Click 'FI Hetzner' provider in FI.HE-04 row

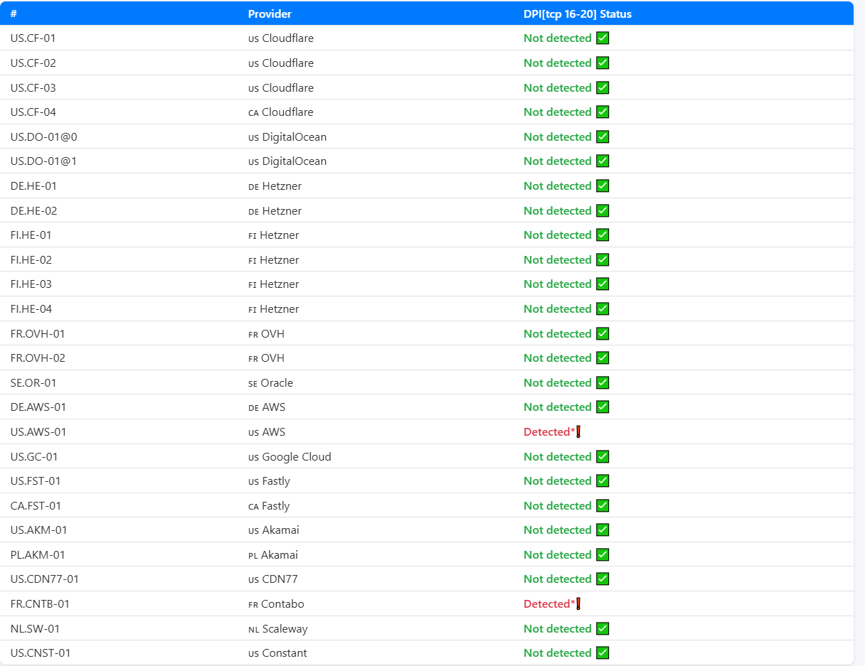[x=274, y=308]
